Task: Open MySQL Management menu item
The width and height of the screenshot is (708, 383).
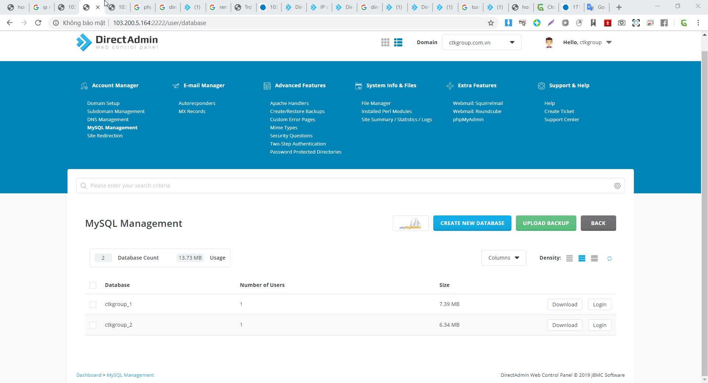Action: click(112, 128)
